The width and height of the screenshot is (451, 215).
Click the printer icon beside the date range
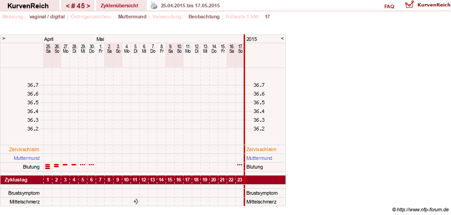pyautogui.click(x=154, y=6)
